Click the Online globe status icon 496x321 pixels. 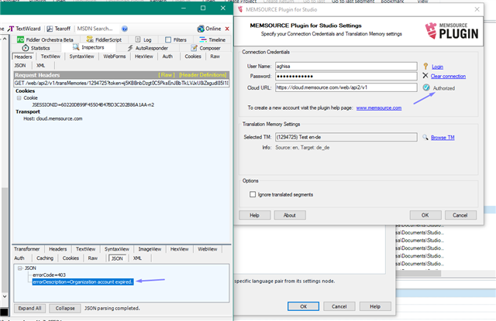pos(200,28)
